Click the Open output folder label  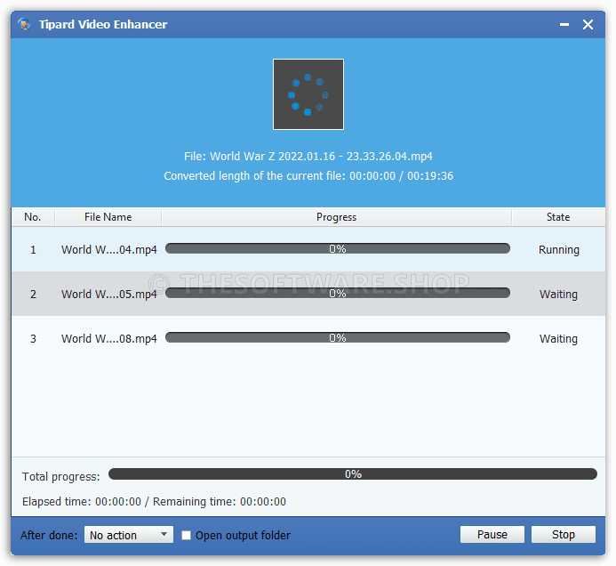click(243, 536)
